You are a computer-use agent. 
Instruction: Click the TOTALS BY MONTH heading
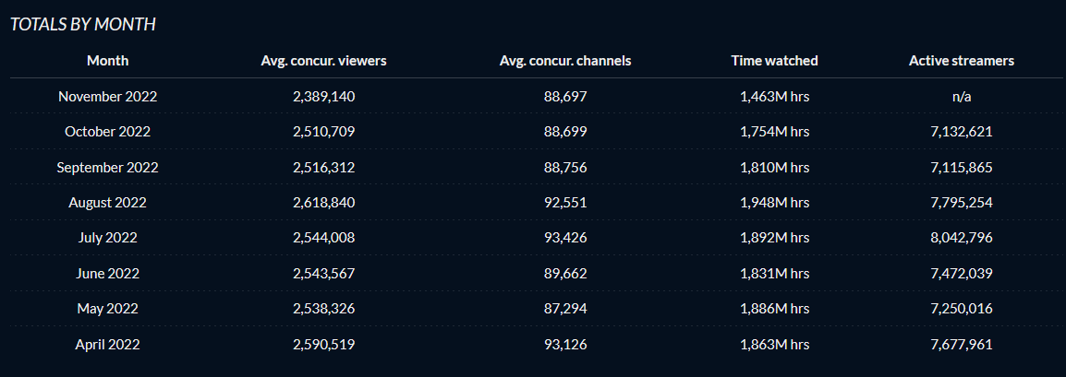click(83, 24)
